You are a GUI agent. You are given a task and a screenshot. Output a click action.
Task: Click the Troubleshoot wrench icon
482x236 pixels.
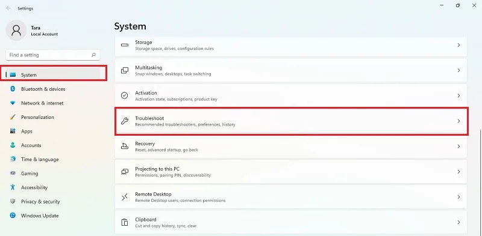[125, 121]
